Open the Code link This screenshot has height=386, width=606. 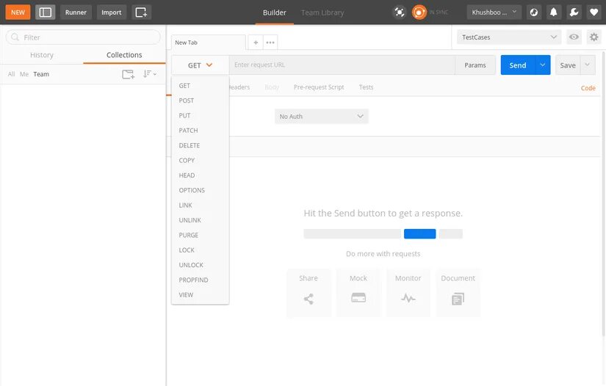(x=588, y=88)
